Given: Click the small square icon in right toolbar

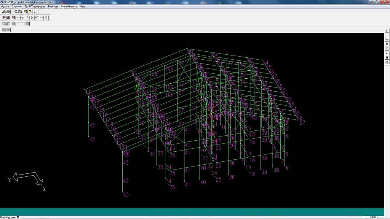Looking at the screenshot, I should 387,44.
